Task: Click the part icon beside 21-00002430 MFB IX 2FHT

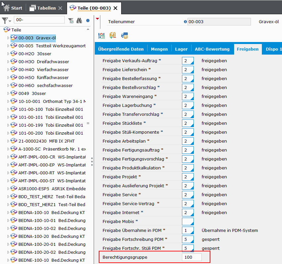Action: pos(14,141)
